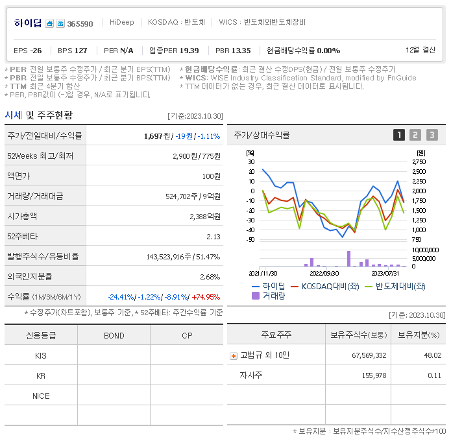Click the 67,569,332 shares value
Viewport: 451px width, 439px height.
click(x=369, y=355)
